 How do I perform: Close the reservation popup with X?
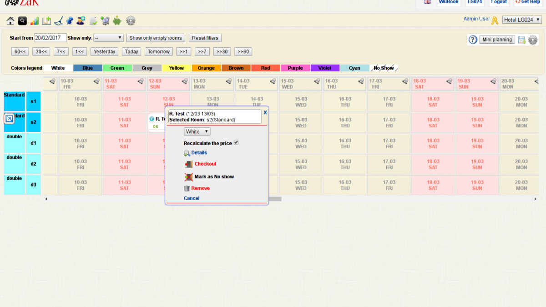tap(265, 112)
